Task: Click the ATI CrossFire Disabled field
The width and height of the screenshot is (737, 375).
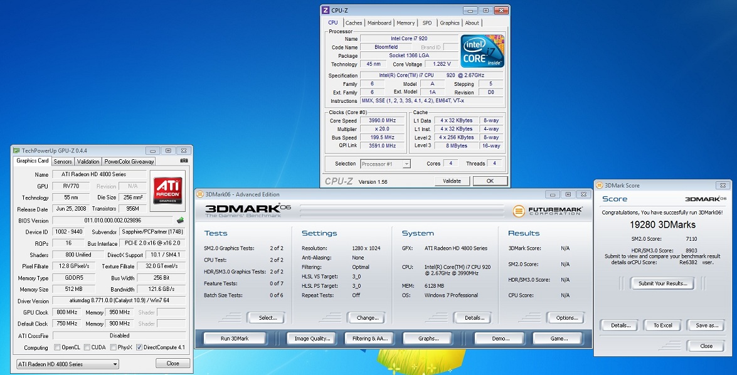Action: (x=119, y=335)
